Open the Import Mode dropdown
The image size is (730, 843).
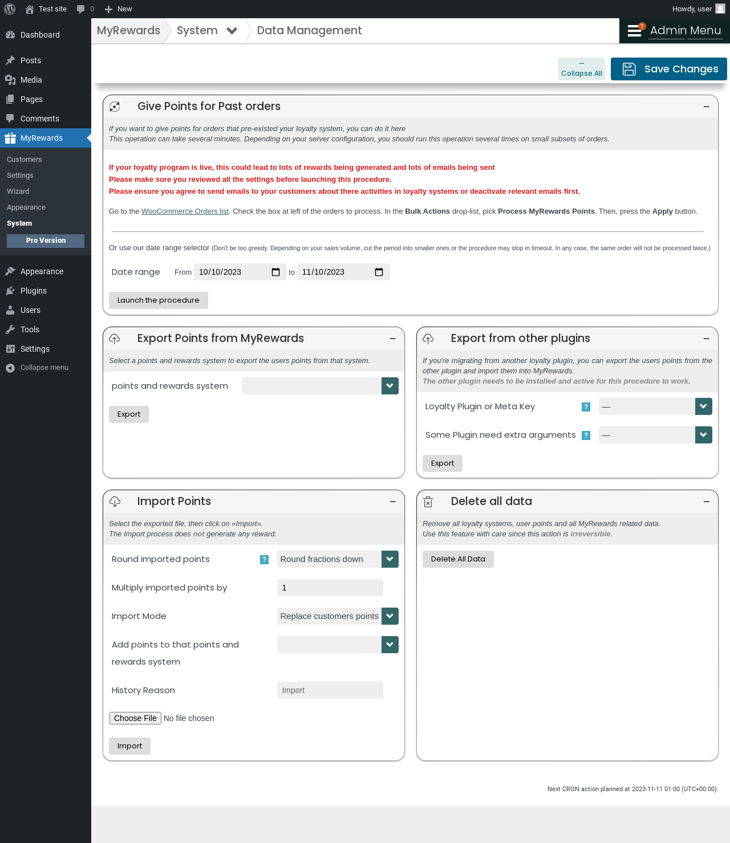(338, 616)
